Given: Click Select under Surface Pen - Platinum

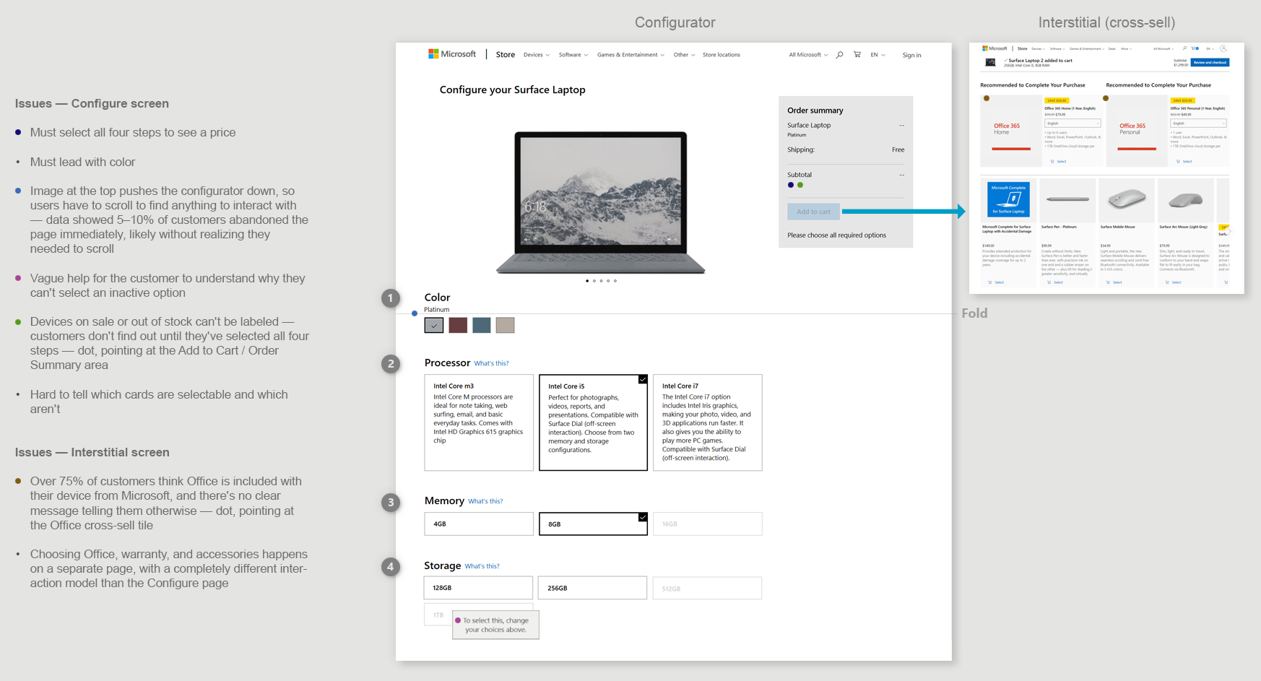Looking at the screenshot, I should (1055, 282).
